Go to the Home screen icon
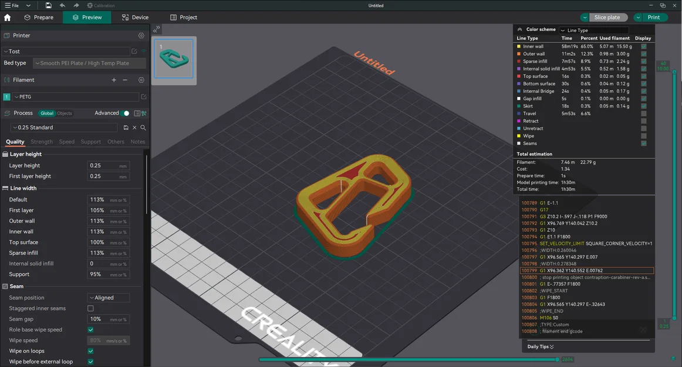The height and width of the screenshot is (367, 682). 8,18
